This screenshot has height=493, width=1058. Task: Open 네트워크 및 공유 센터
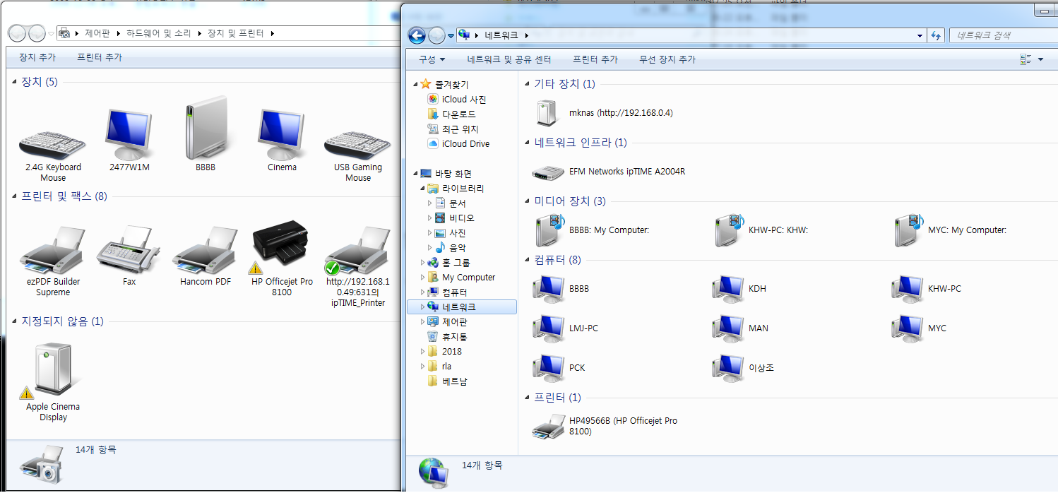509,59
